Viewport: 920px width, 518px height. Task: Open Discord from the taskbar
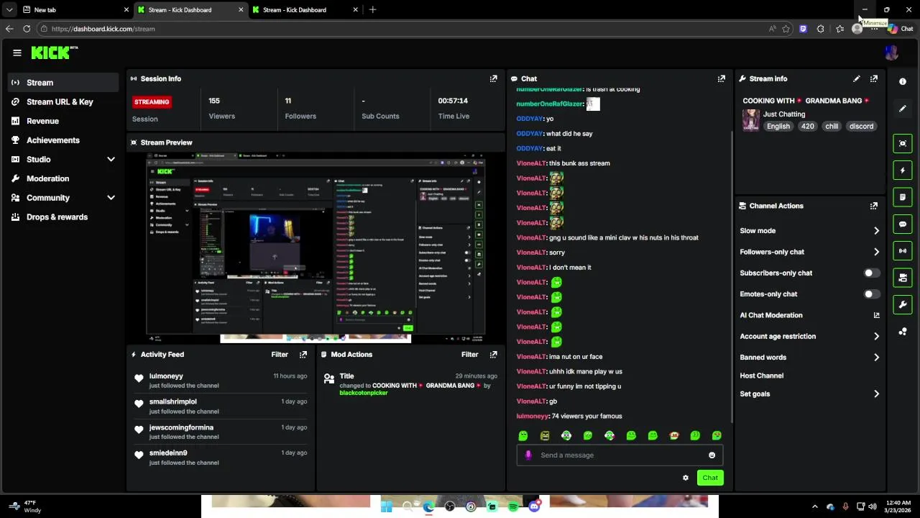(x=533, y=506)
